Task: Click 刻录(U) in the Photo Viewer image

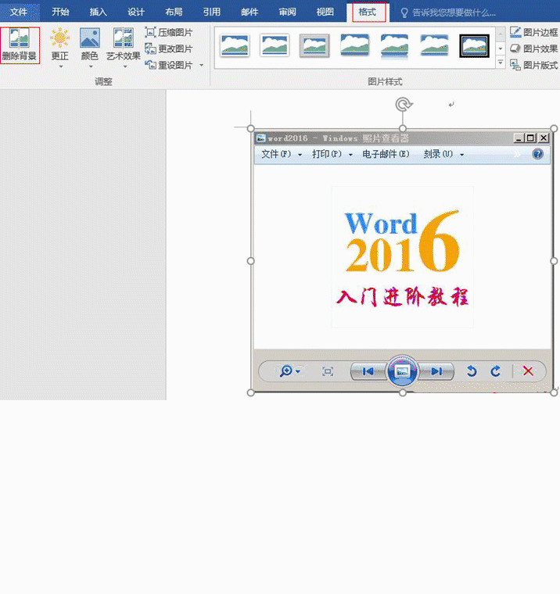Action: point(443,154)
